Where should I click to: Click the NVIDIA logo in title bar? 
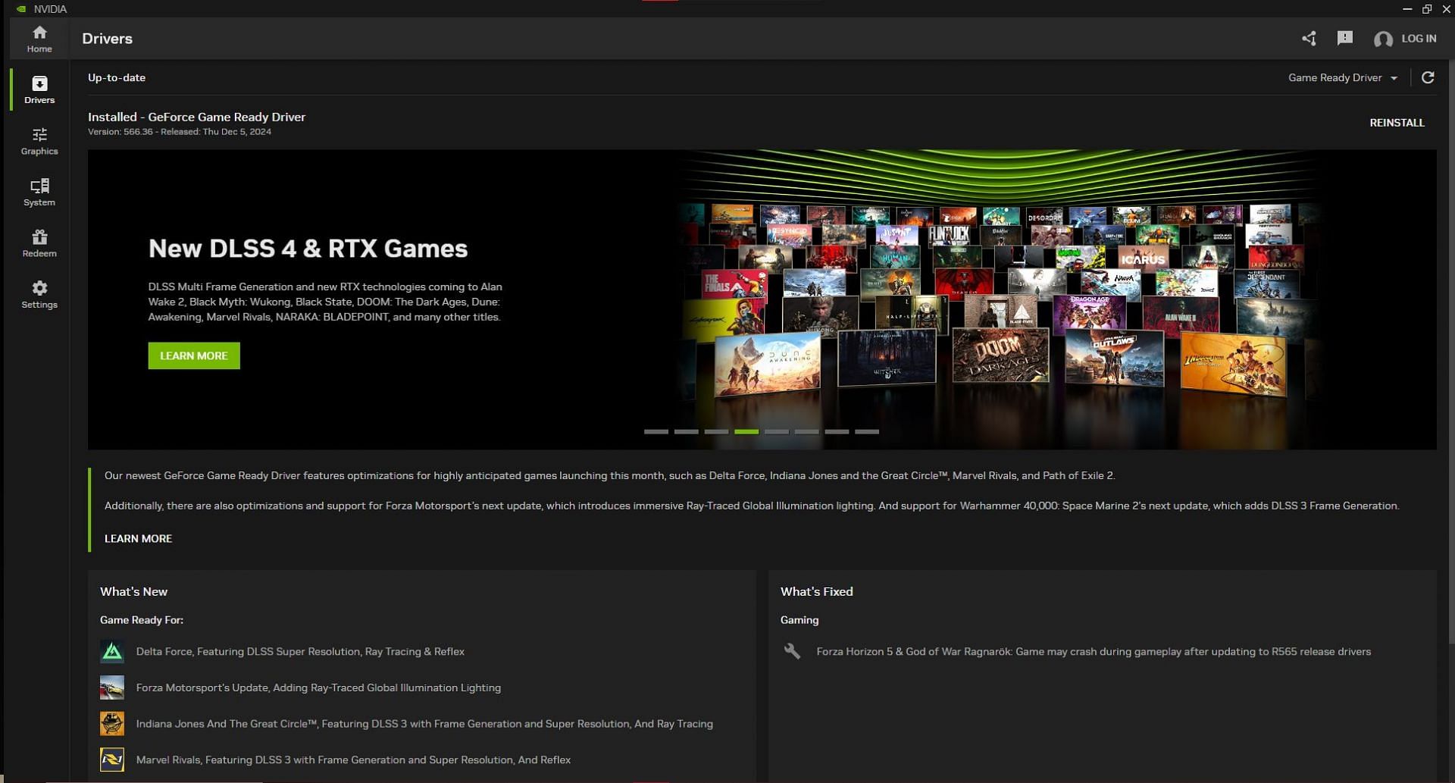21,9
